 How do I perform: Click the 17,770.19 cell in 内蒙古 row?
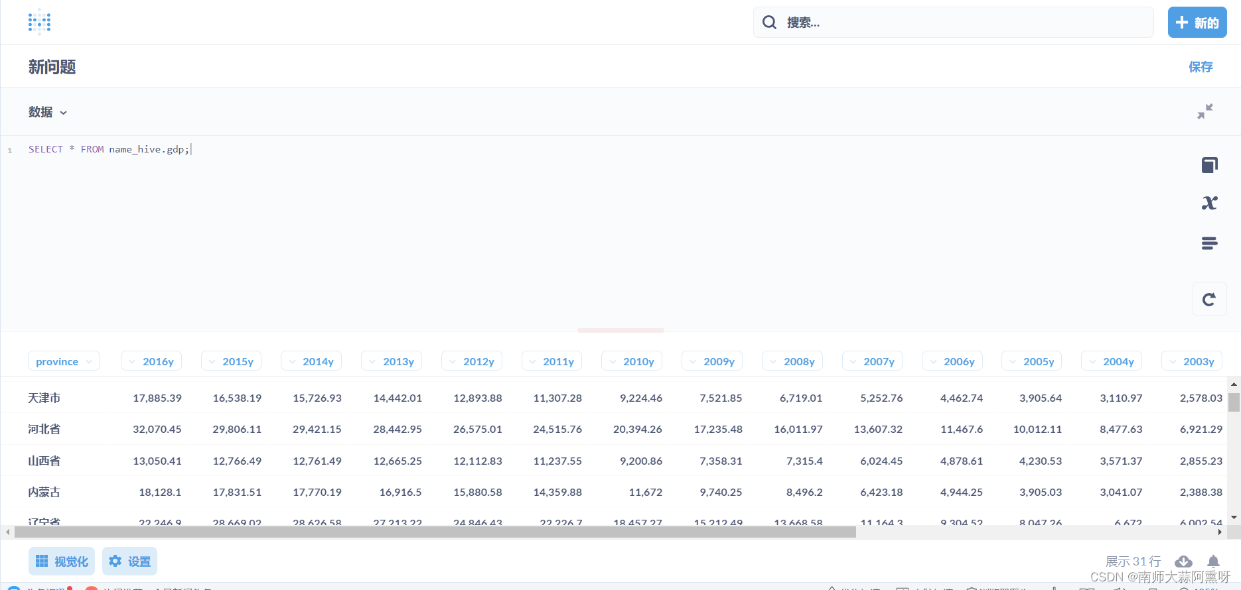pos(317,492)
